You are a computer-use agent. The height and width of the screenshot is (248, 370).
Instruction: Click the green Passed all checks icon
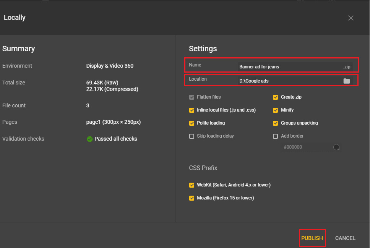(x=90, y=139)
